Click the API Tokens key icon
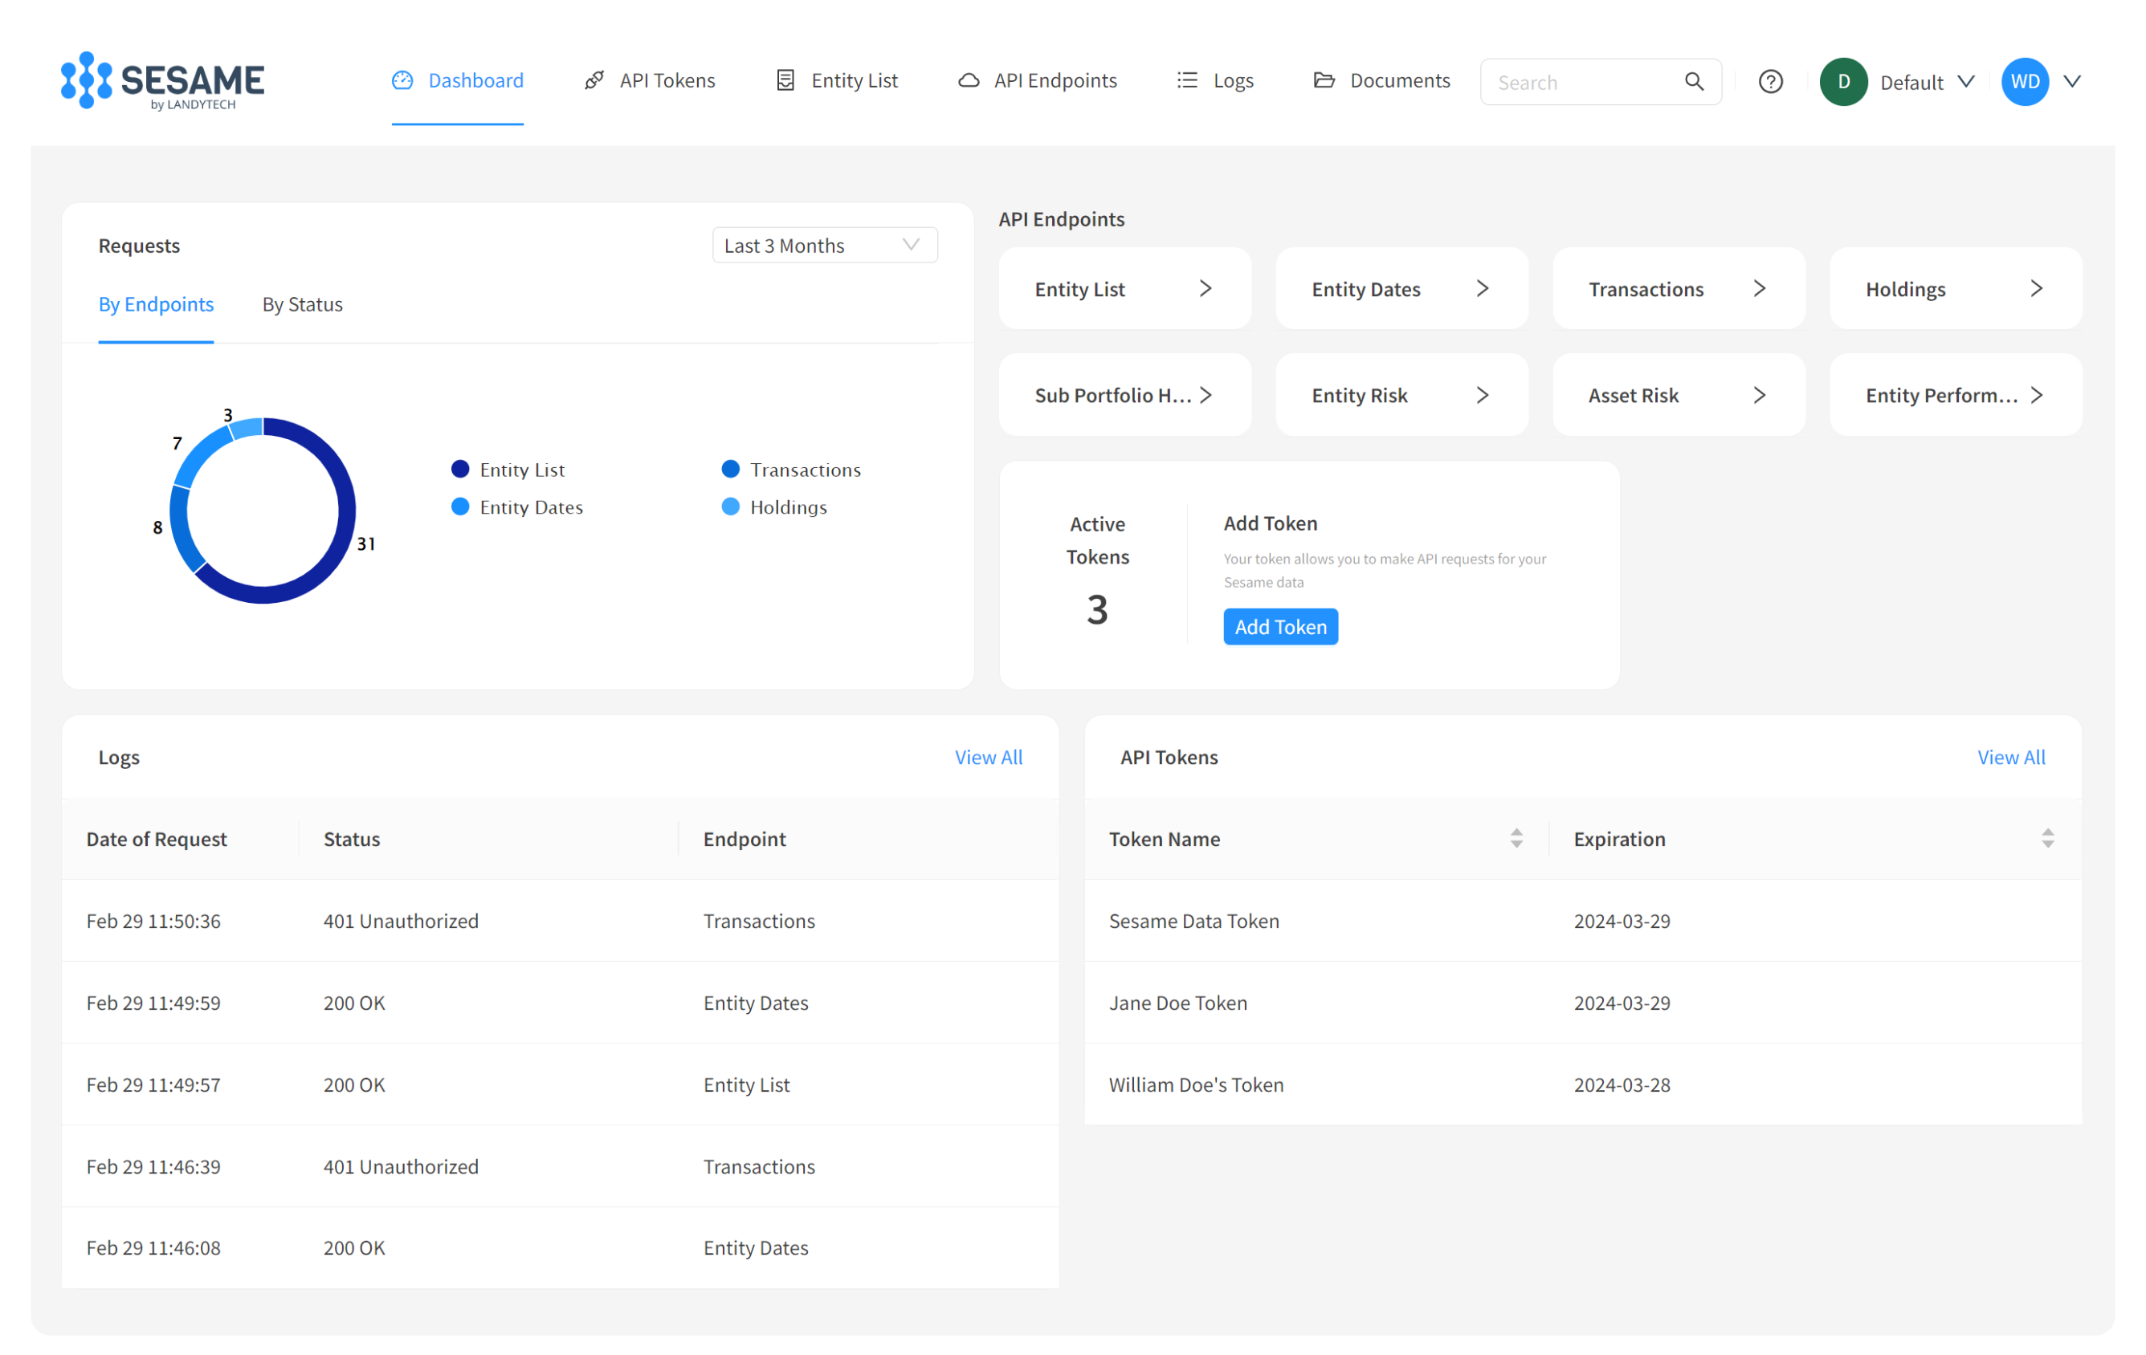2146x1355 pixels. (x=594, y=79)
